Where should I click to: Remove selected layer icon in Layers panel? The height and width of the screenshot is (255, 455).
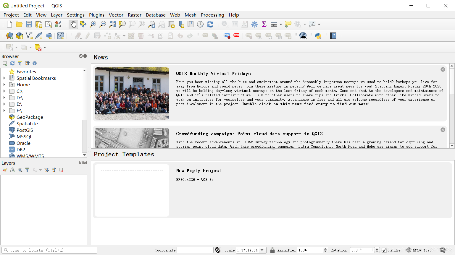(61, 170)
